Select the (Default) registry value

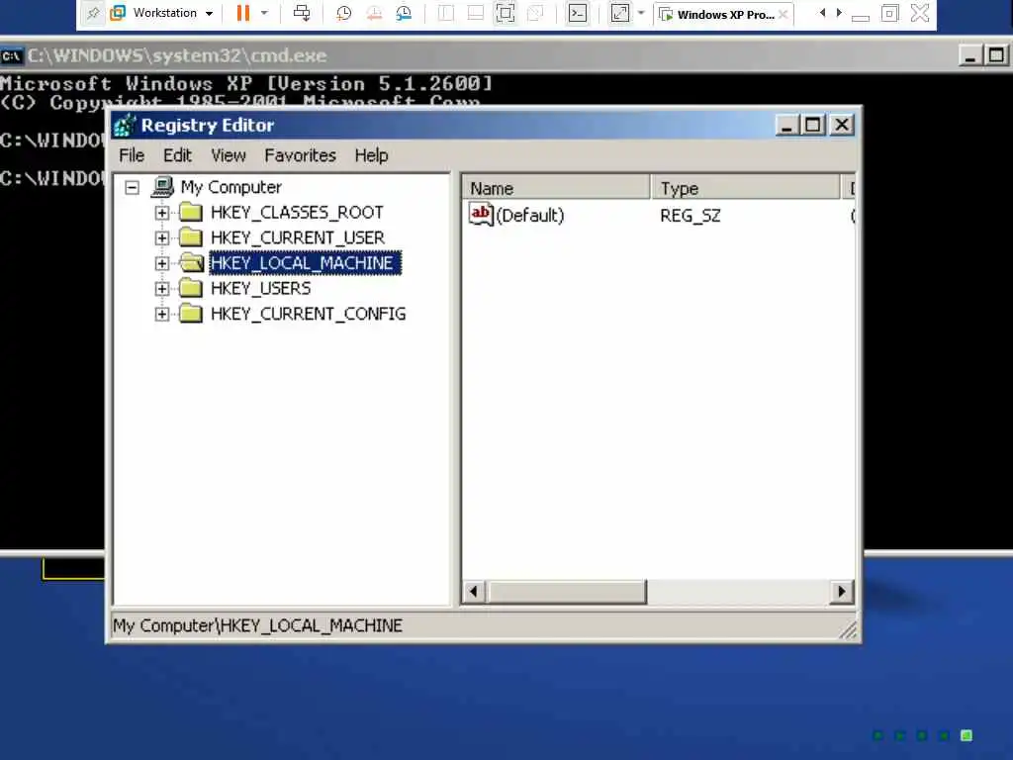(x=530, y=215)
